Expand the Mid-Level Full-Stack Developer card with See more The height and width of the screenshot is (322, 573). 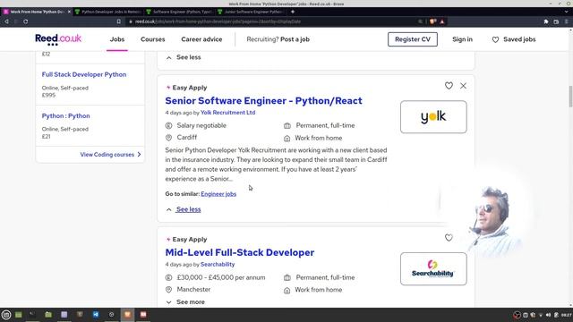coord(185,302)
